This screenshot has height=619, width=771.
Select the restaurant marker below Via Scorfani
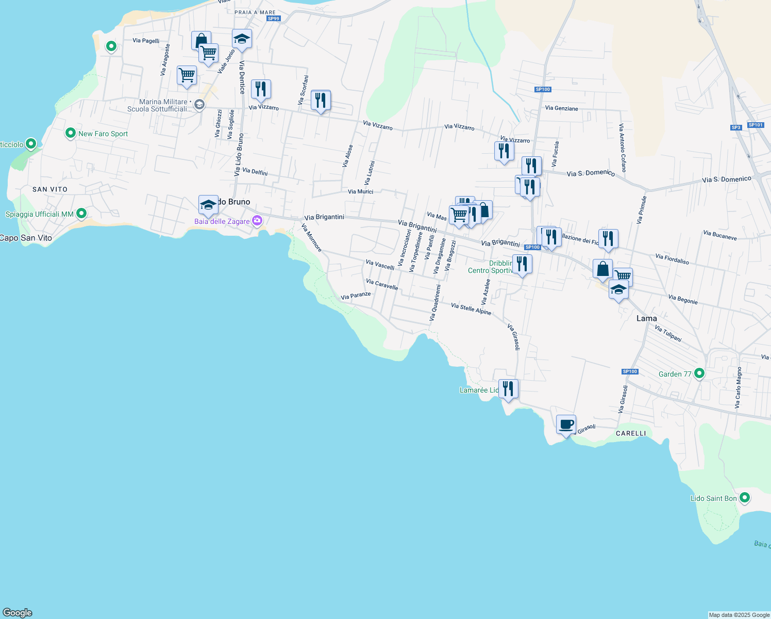coord(321,100)
